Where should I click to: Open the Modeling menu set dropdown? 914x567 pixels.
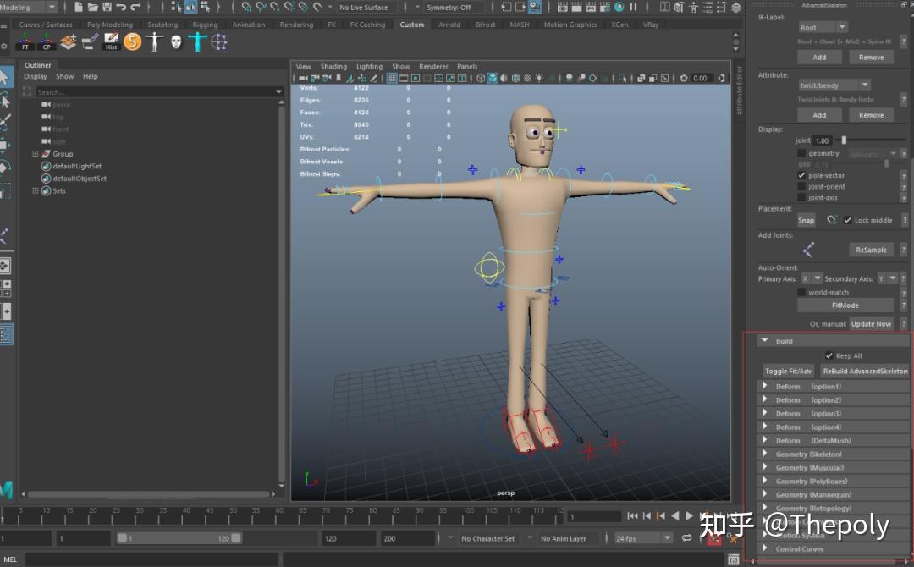tap(29, 7)
